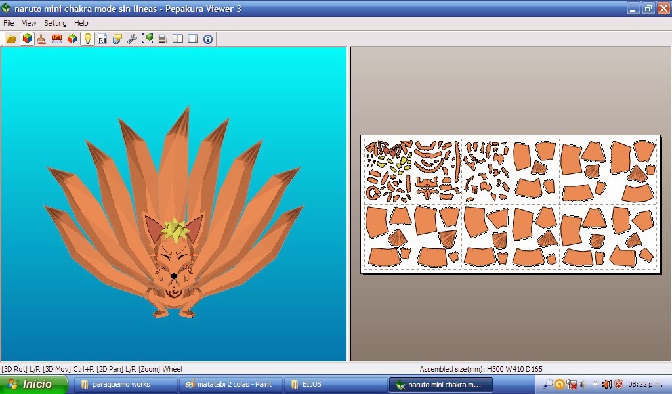
Task: Select the texture paint brush icon
Action: coord(41,39)
